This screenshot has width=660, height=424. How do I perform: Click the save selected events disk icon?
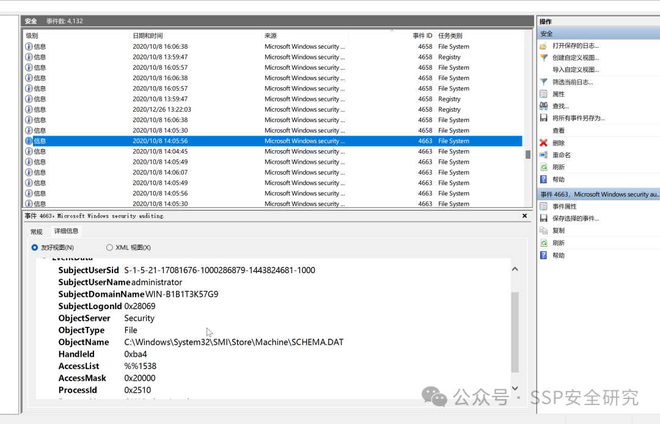[x=543, y=218]
